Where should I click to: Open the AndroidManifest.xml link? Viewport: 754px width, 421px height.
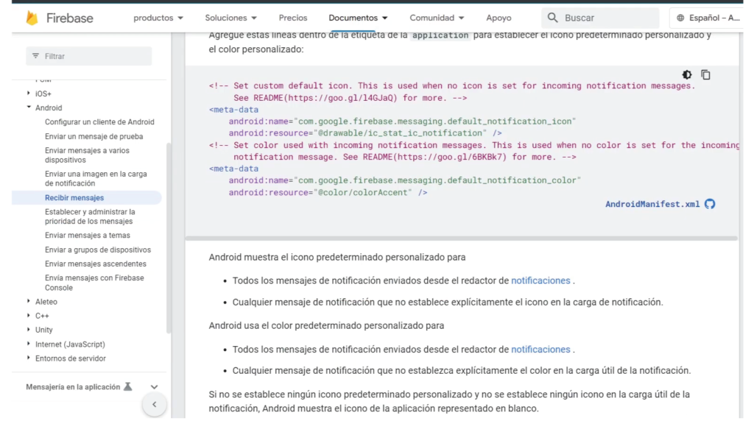pyautogui.click(x=652, y=204)
